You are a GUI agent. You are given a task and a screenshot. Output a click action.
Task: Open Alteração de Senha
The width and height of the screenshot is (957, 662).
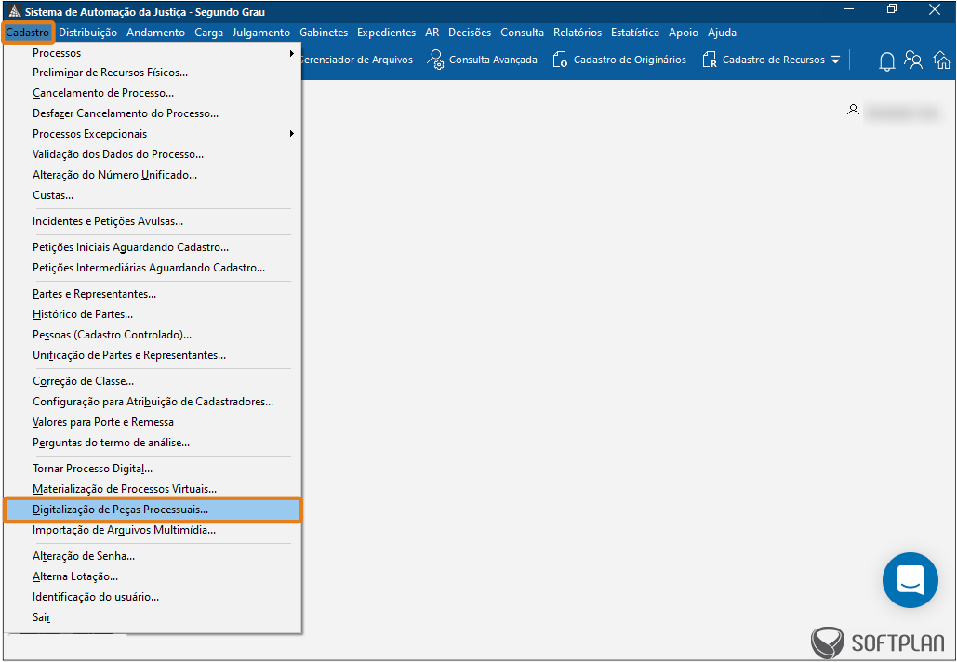153,556
